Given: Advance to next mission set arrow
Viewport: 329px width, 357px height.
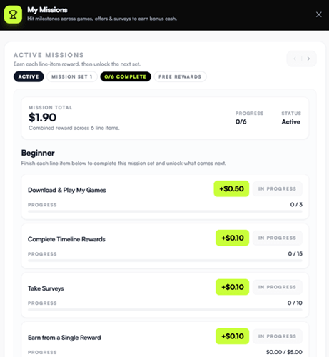Looking at the screenshot, I should coord(308,59).
